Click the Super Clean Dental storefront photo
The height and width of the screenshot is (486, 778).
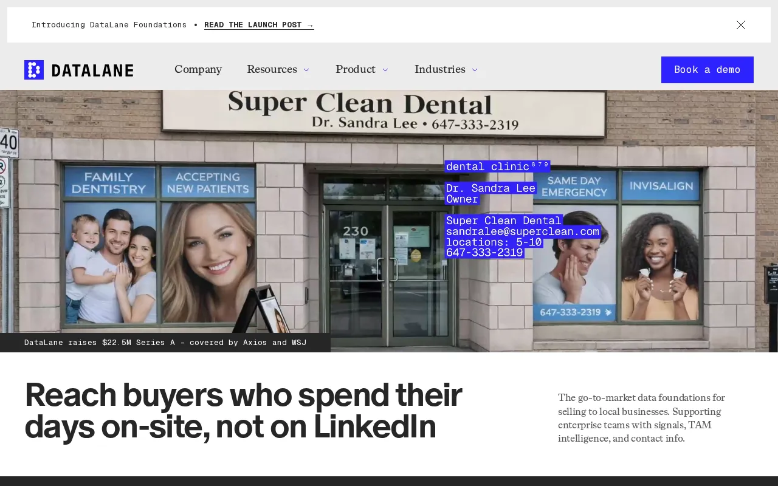pyautogui.click(x=389, y=221)
